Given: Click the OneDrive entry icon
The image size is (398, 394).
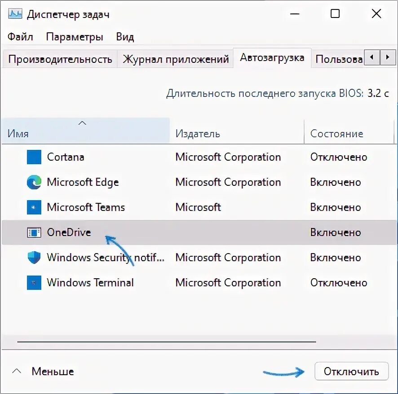Looking at the screenshot, I should (34, 232).
